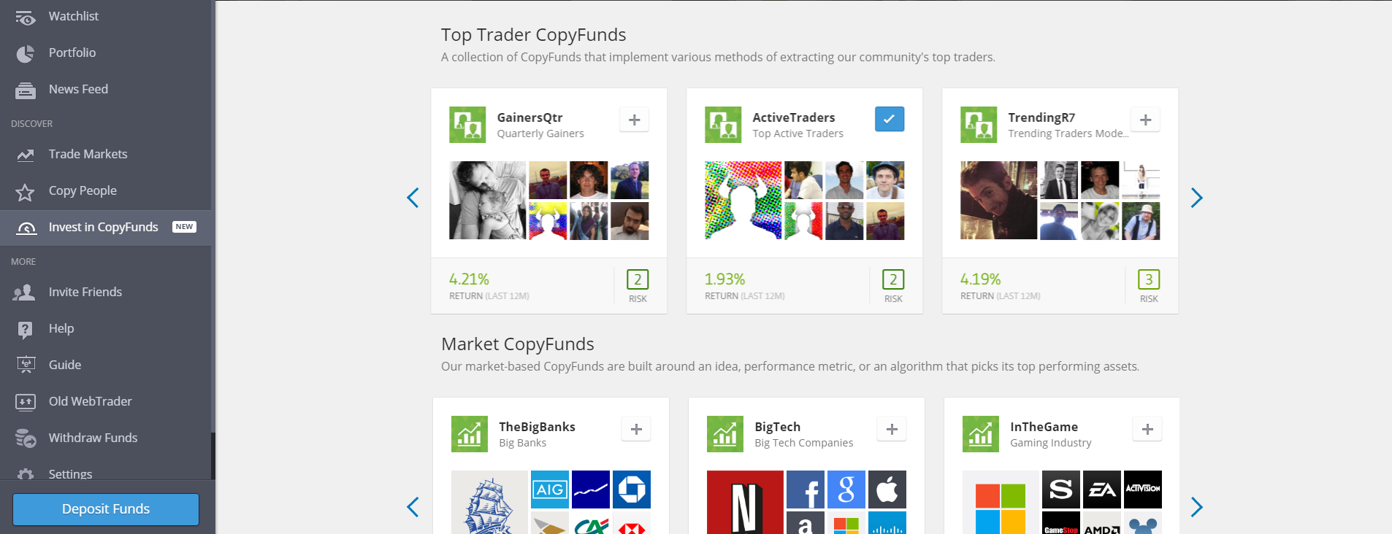The width and height of the screenshot is (1392, 534).
Task: Click the TrendingR7 large trader photo
Action: click(998, 201)
